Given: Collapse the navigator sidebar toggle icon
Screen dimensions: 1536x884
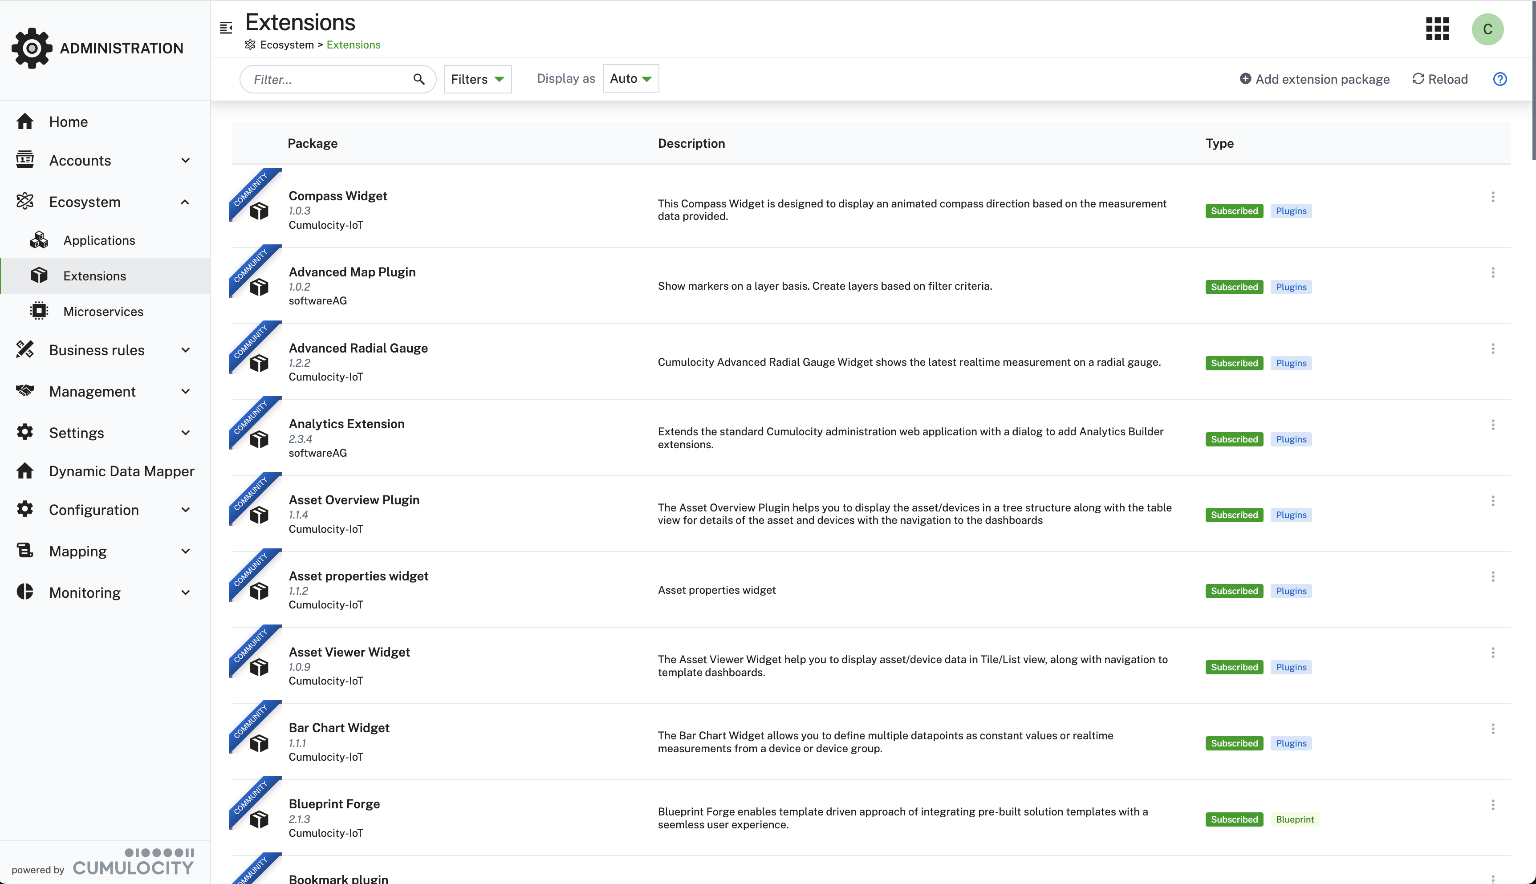Looking at the screenshot, I should 226,28.
